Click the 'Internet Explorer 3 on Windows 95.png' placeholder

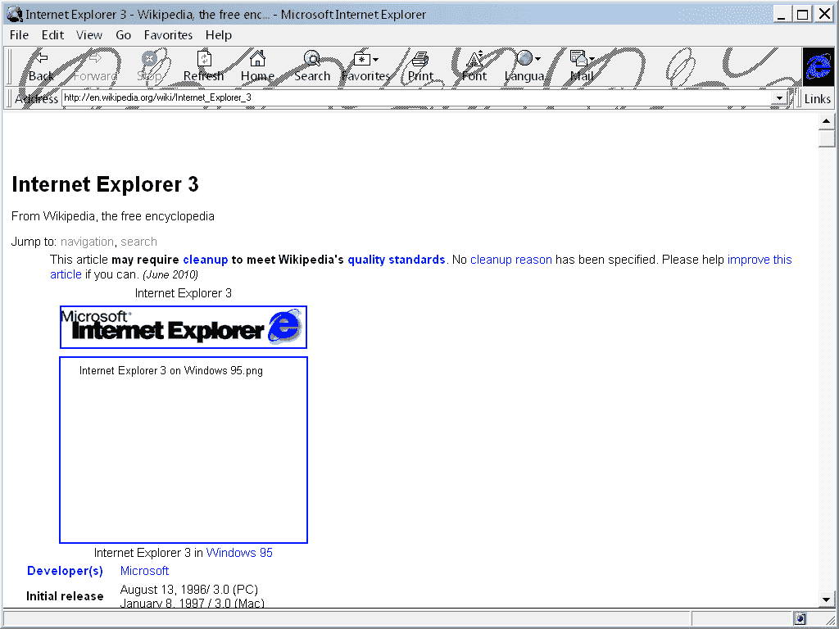[184, 450]
